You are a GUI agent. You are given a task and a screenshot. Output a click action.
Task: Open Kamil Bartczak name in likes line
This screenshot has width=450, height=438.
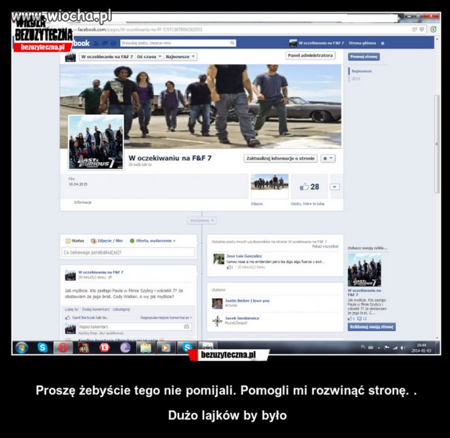pos(85,318)
